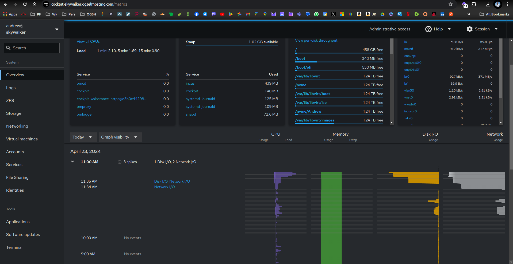Open the Microsoft logo bookmark icon

coord(342,14)
